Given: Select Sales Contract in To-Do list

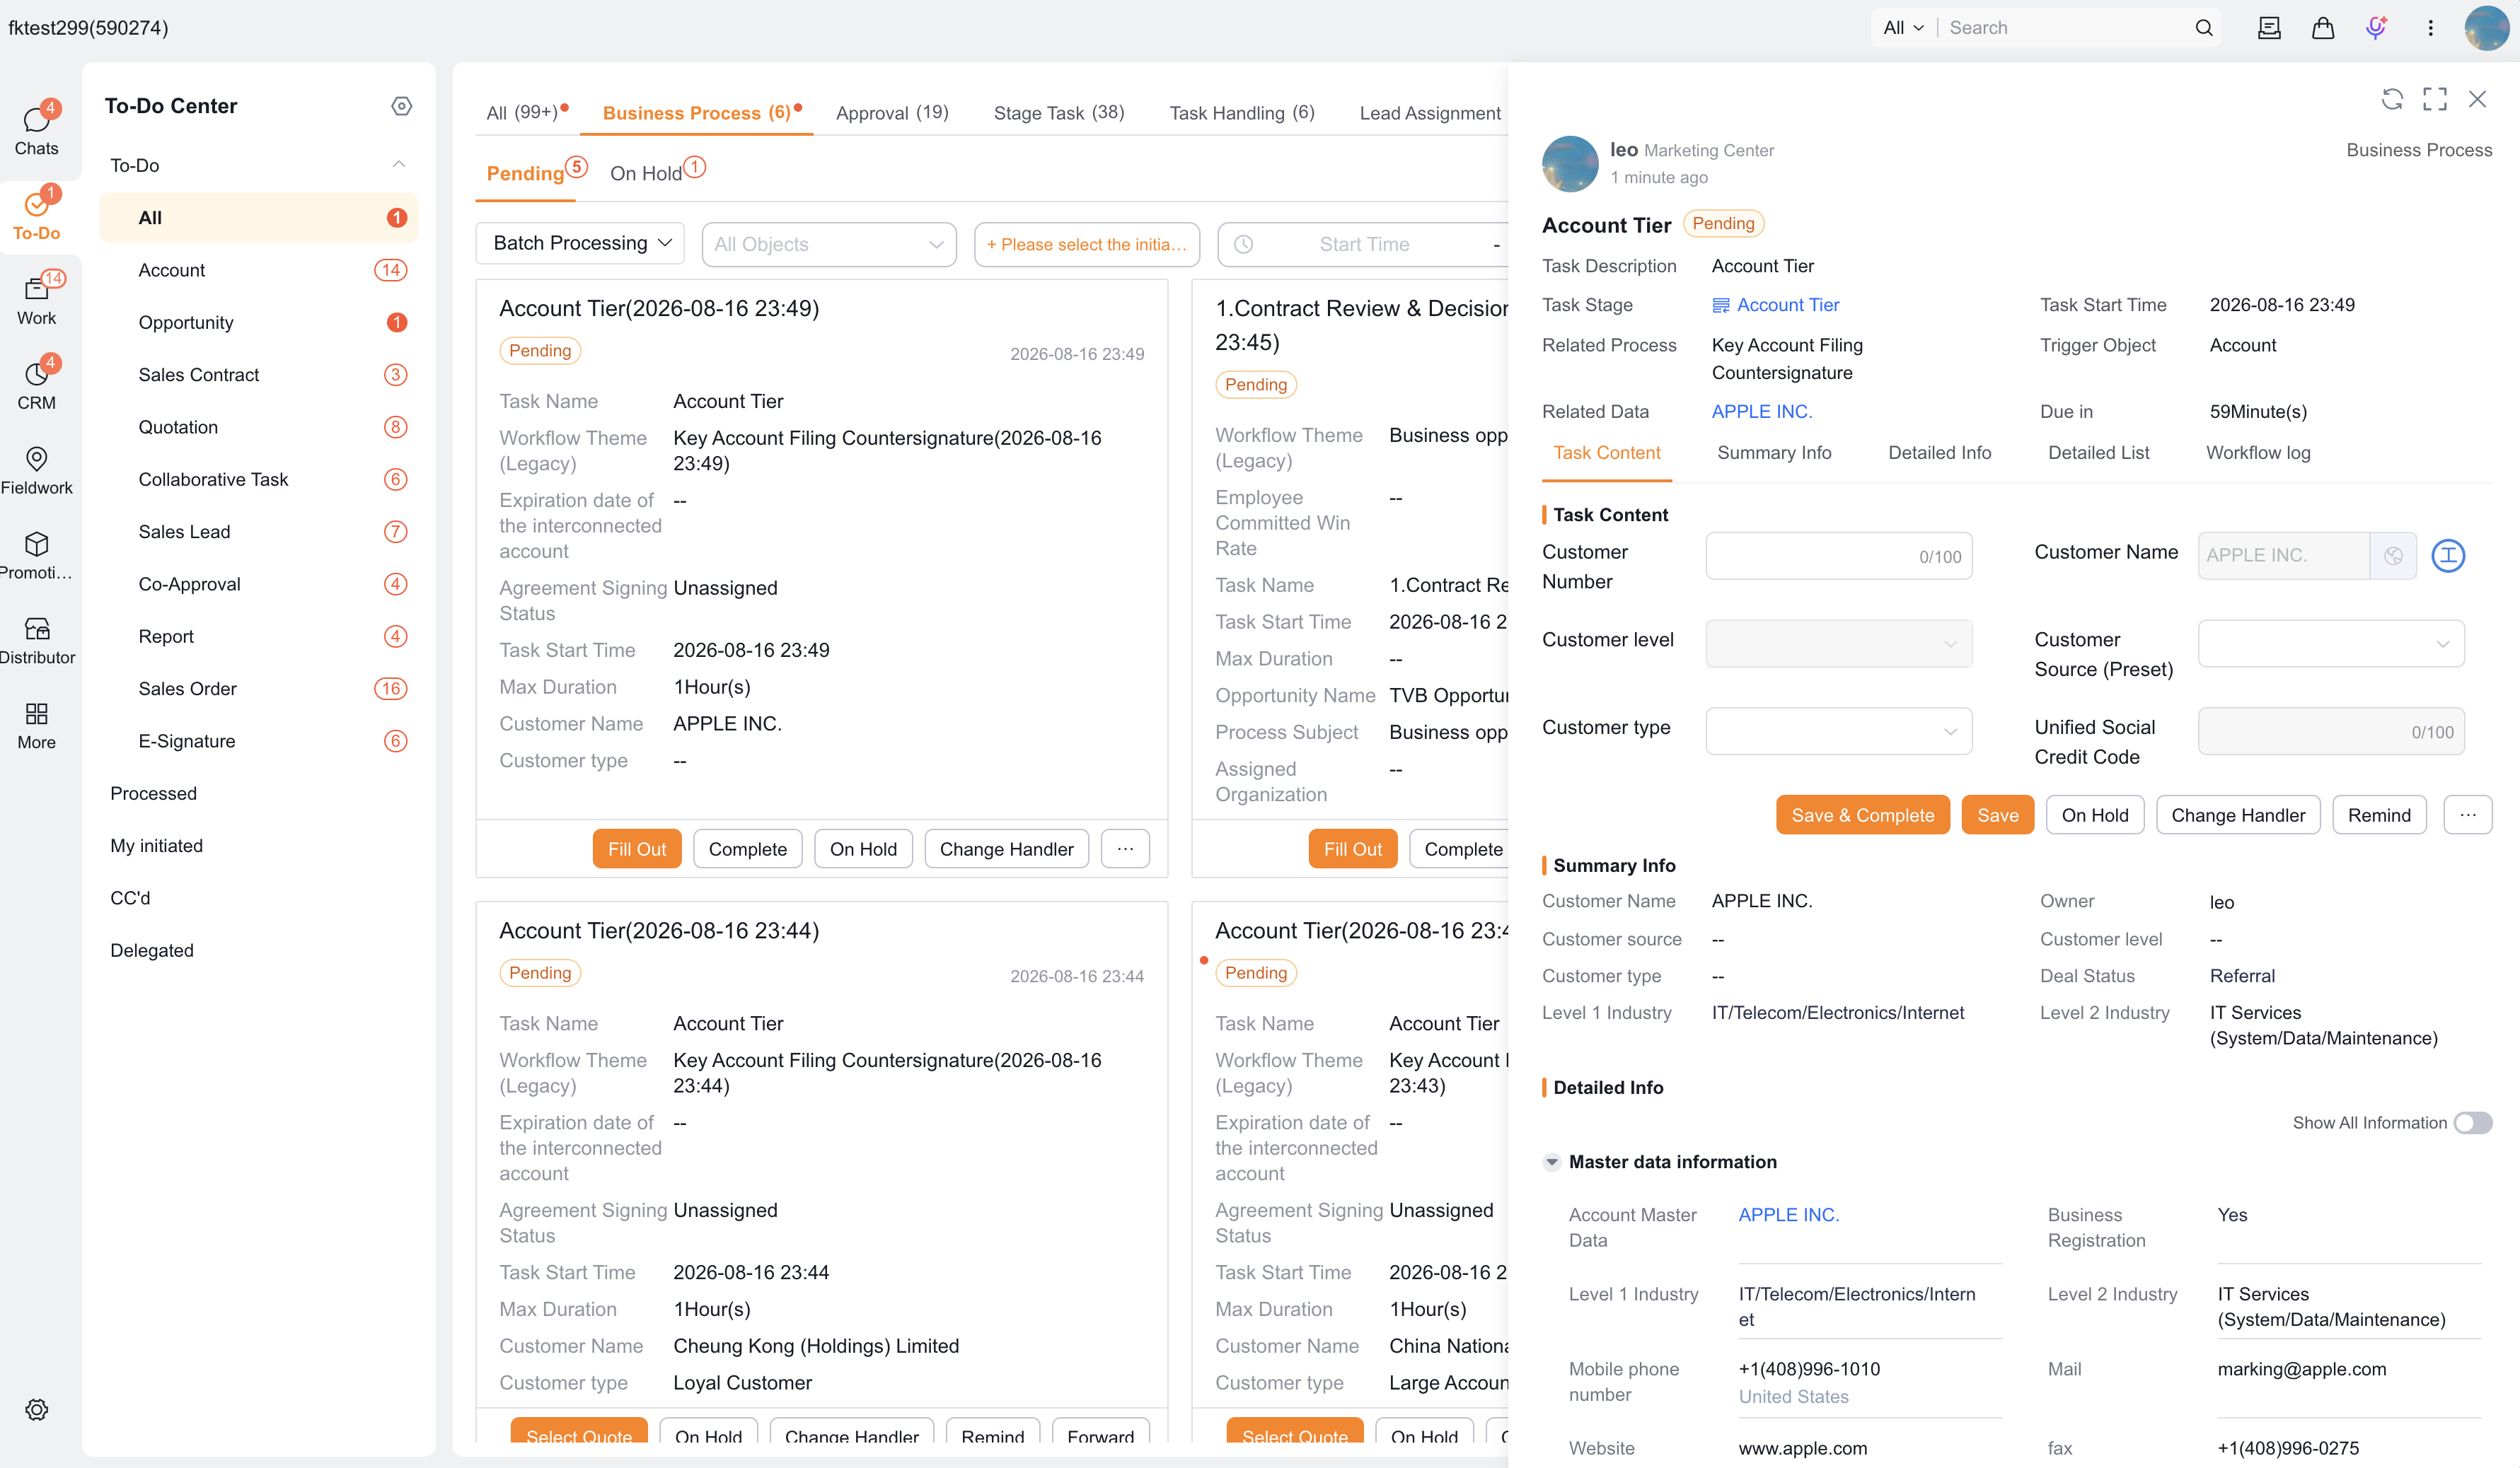Looking at the screenshot, I should tap(259, 375).
